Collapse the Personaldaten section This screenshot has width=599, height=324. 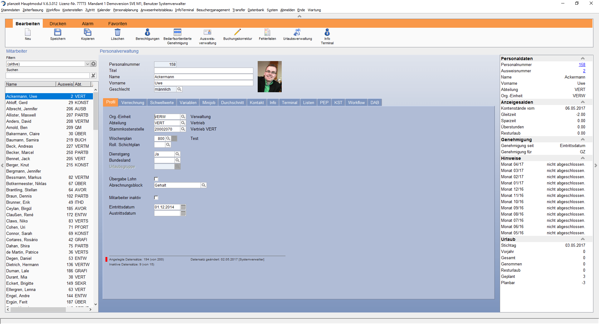[582, 59]
